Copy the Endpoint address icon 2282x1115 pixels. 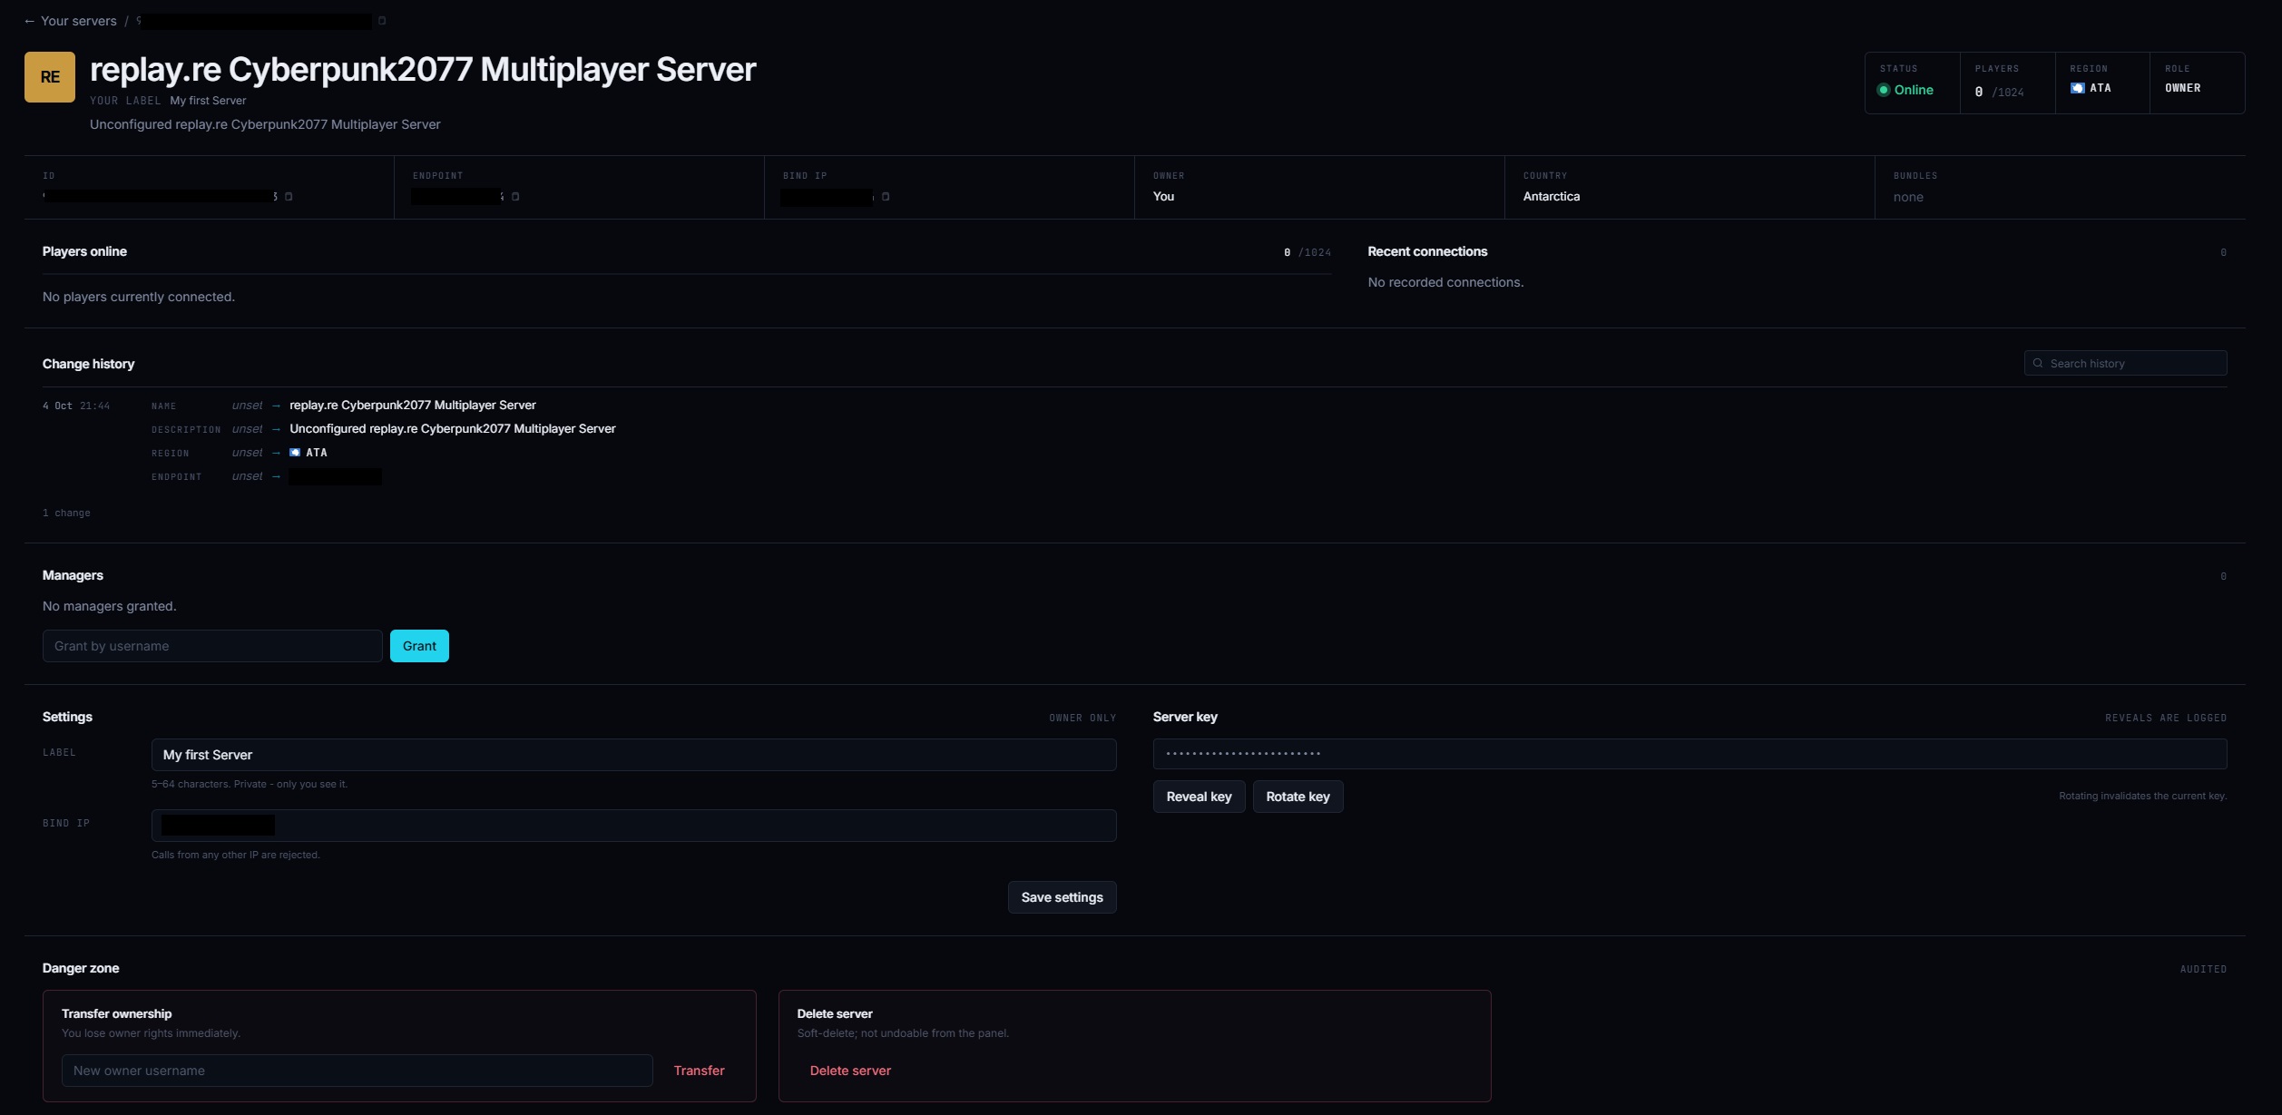pos(515,197)
